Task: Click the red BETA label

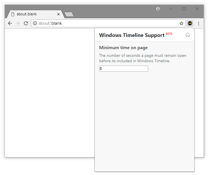Action: coord(169,34)
